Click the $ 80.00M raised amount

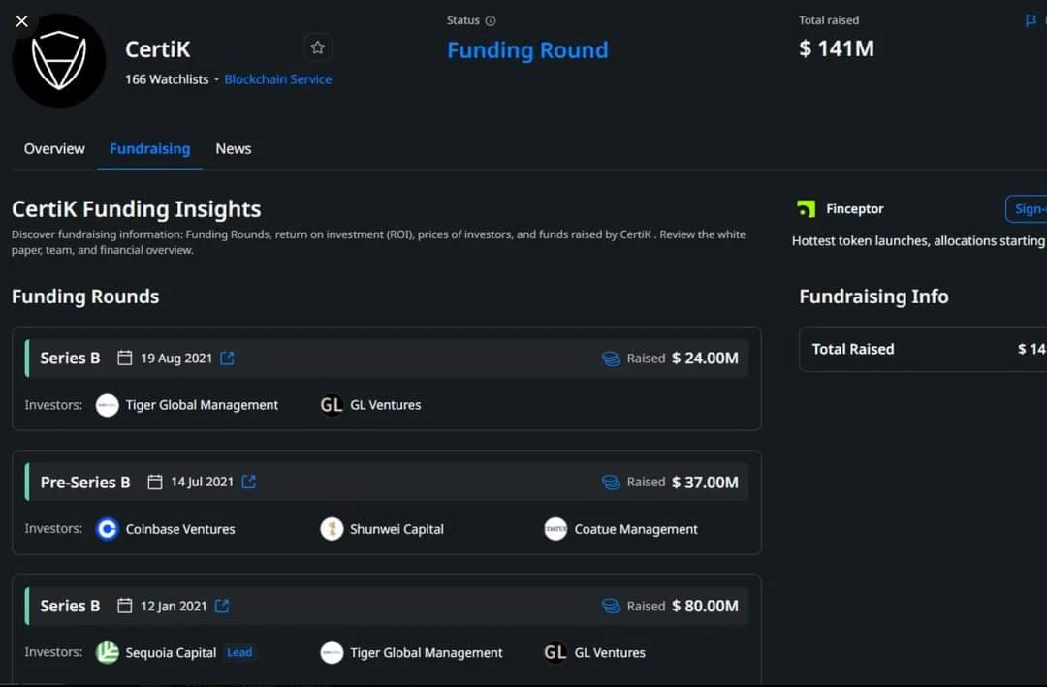coord(705,606)
